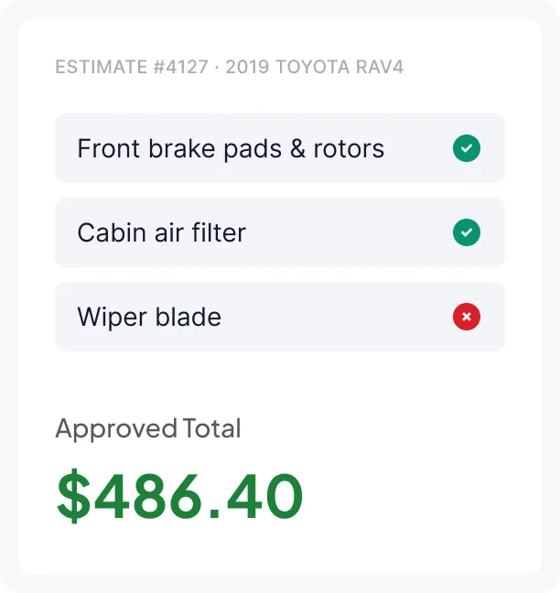Click red X icon beside Wiper blade
Viewport: 560px width, 593px height.
click(x=467, y=317)
